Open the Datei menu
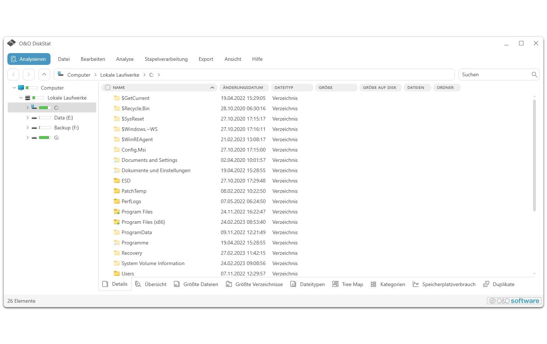Image resolution: width=547 pixels, height=344 pixels. point(64,59)
